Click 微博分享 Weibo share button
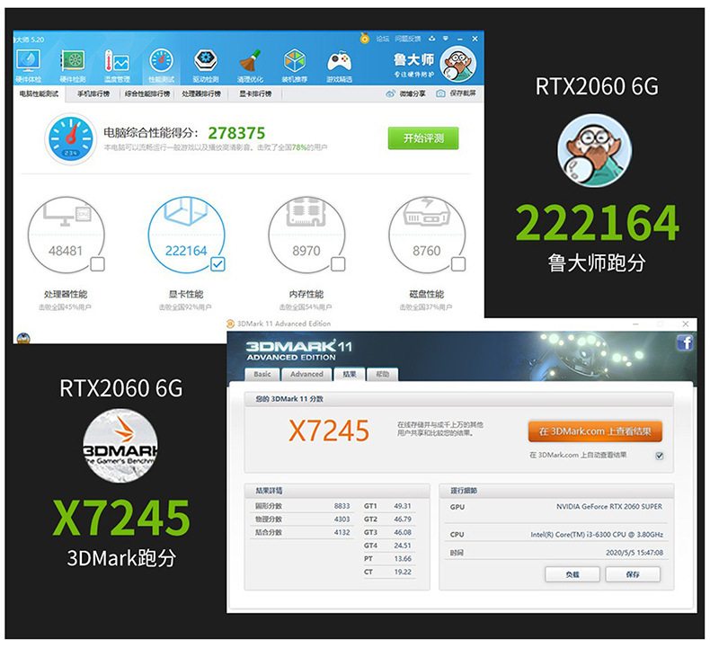 coord(405,93)
